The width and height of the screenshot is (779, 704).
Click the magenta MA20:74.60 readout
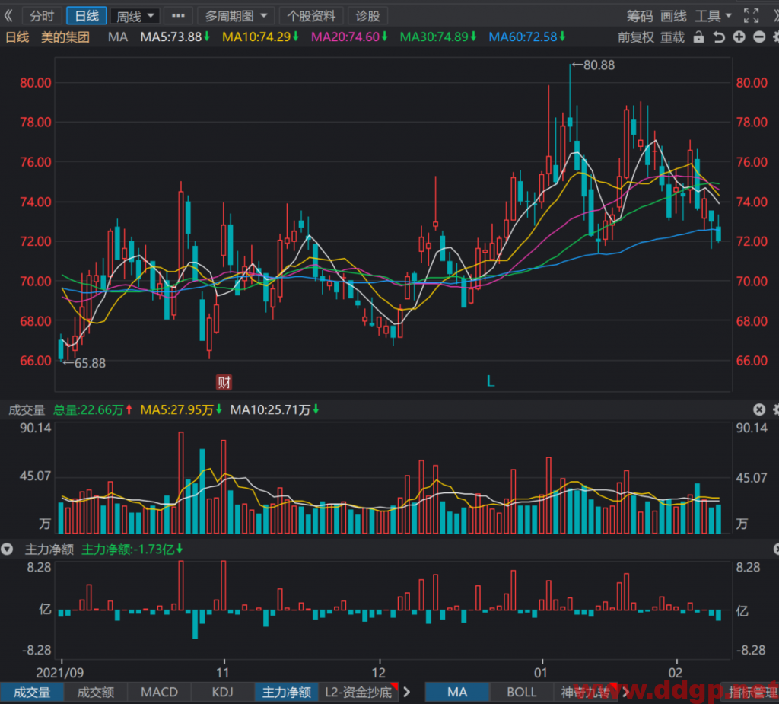pyautogui.click(x=349, y=37)
